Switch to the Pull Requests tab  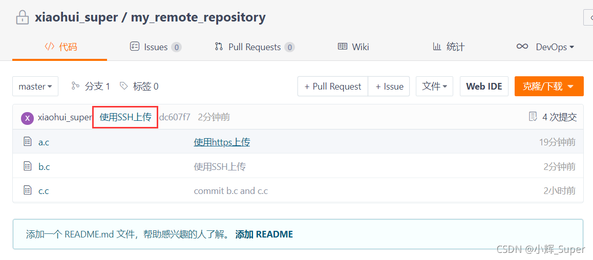[x=255, y=47]
